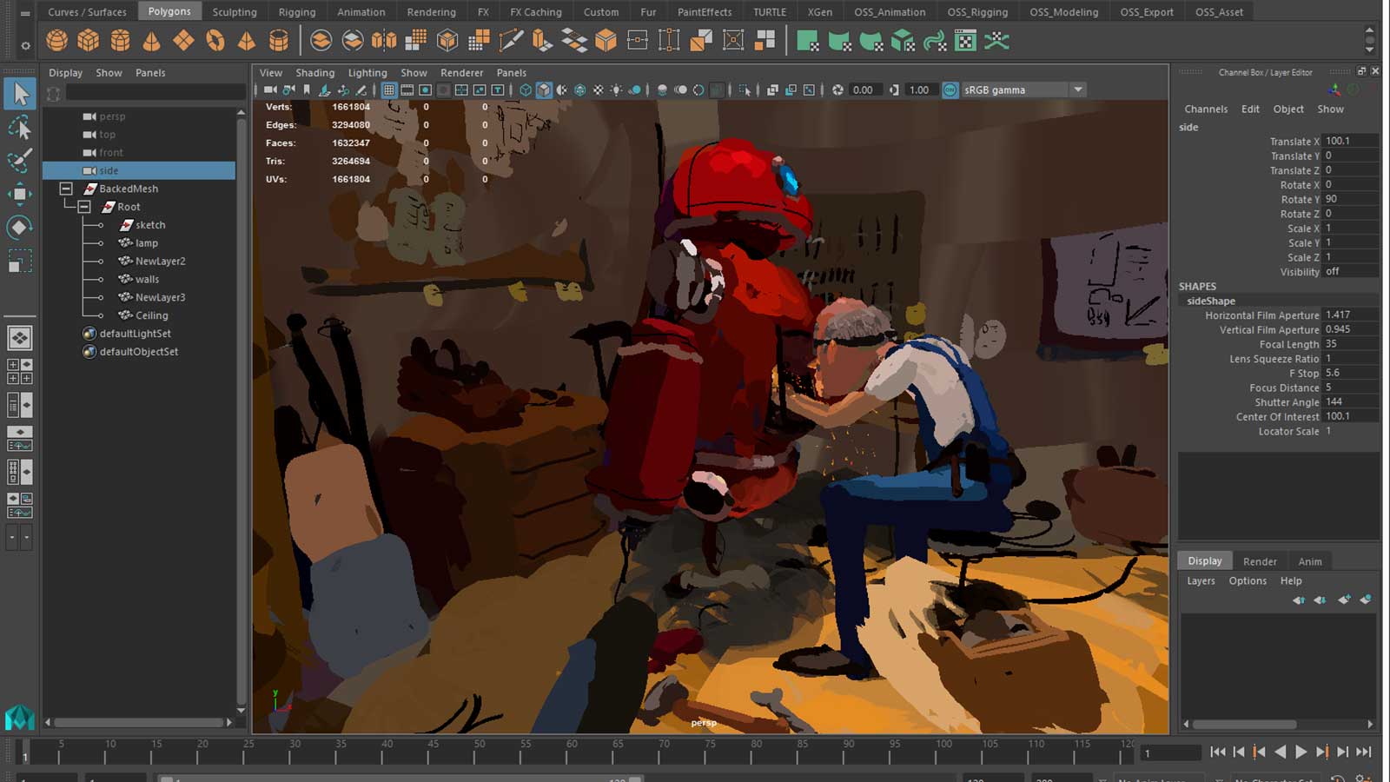Open the sRGB gamma dropdown

pos(1078,89)
